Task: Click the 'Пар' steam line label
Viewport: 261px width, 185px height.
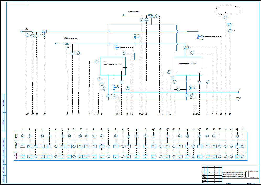Action: coord(27,29)
